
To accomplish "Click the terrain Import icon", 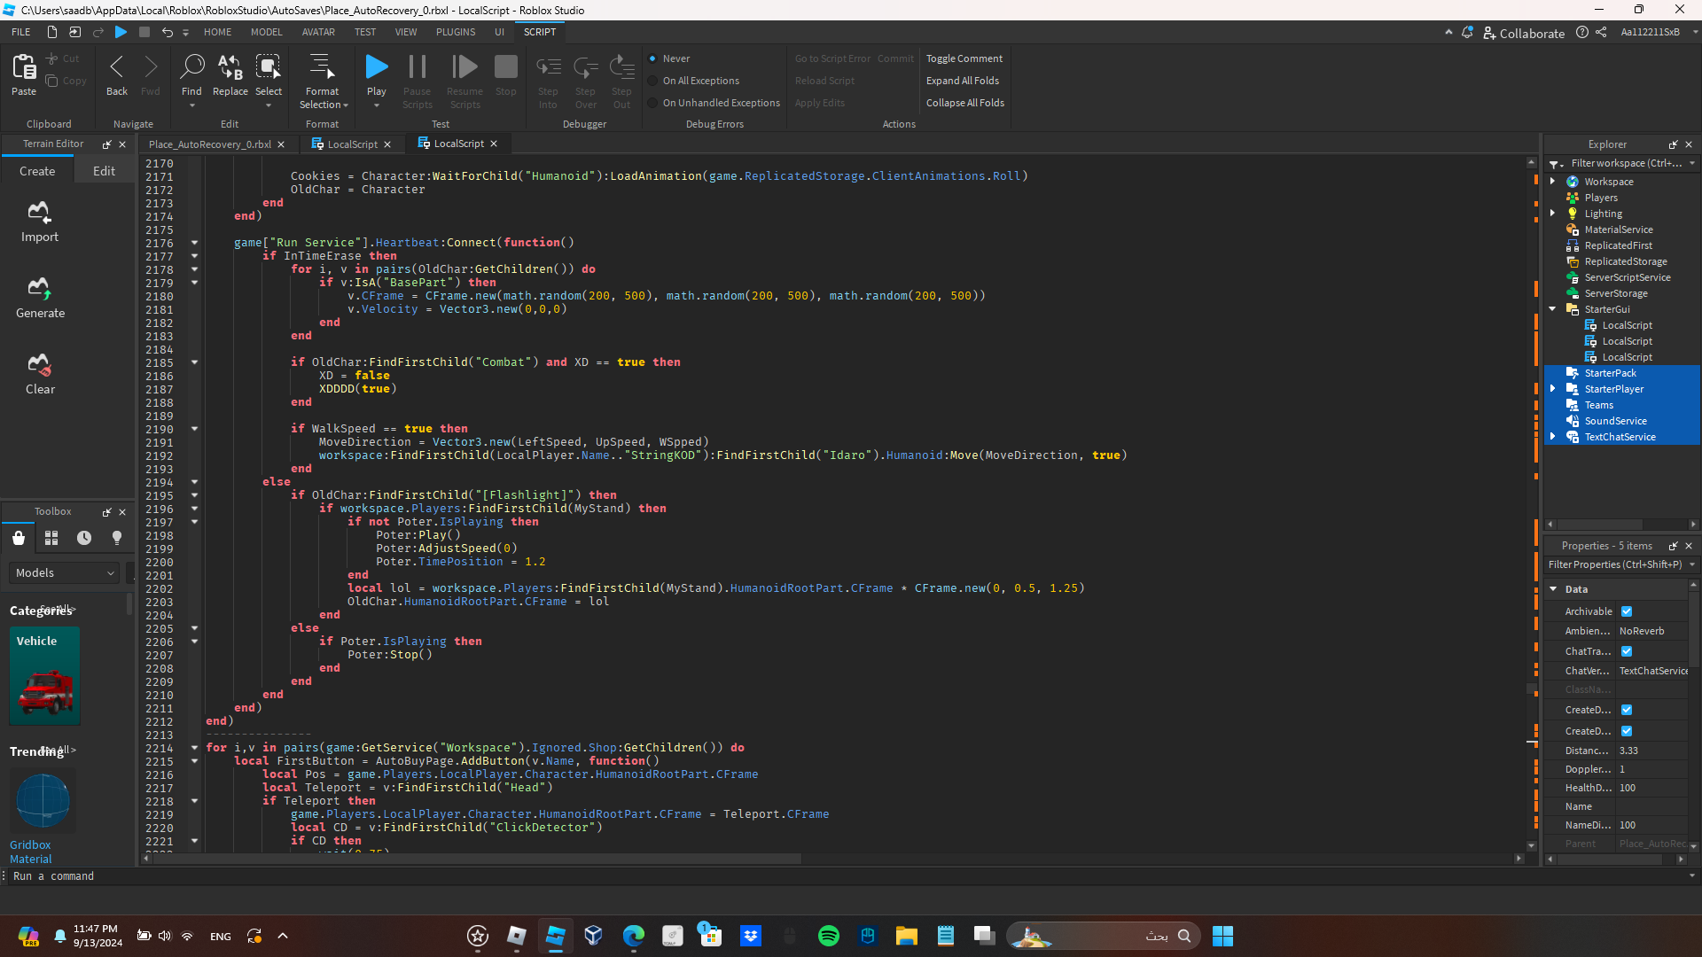I will coord(39,212).
